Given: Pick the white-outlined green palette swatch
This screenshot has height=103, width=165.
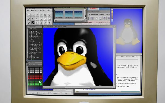Looking at the screenshot, I should [x=40, y=82].
